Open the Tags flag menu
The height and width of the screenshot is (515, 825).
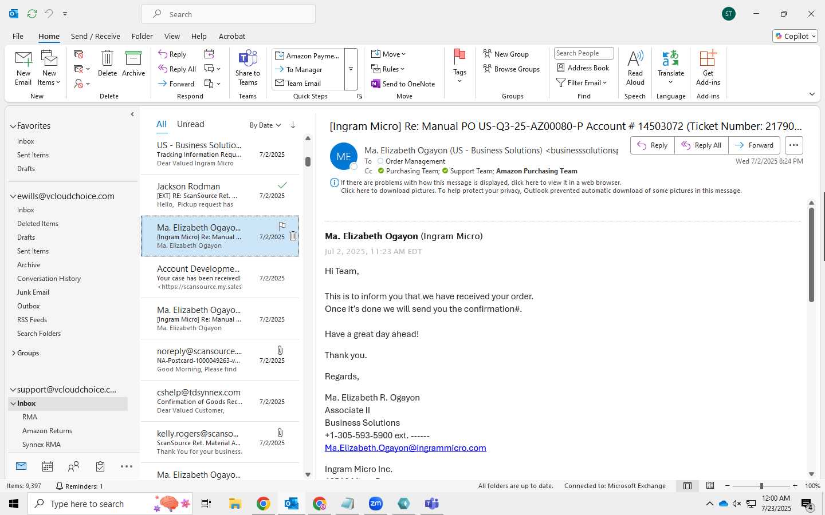459,66
